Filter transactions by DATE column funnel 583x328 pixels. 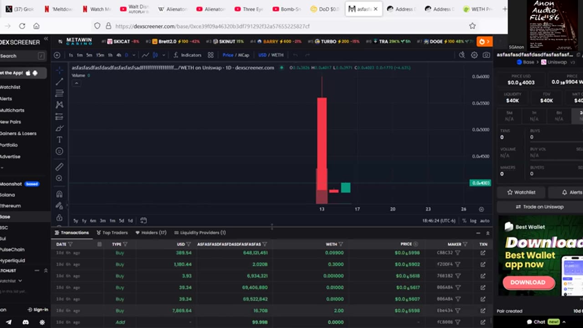tap(70, 244)
